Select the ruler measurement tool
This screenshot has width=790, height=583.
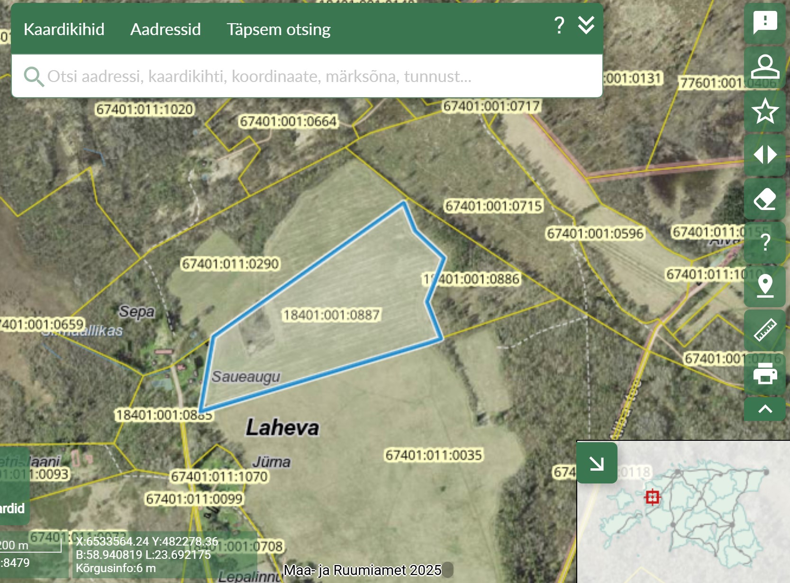point(764,330)
